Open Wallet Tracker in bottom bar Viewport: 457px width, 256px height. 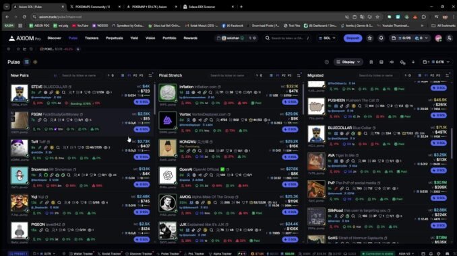pos(81,254)
